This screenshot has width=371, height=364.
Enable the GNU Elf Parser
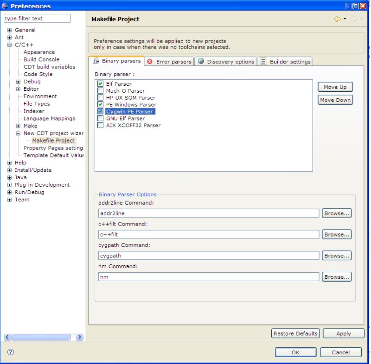click(x=100, y=119)
